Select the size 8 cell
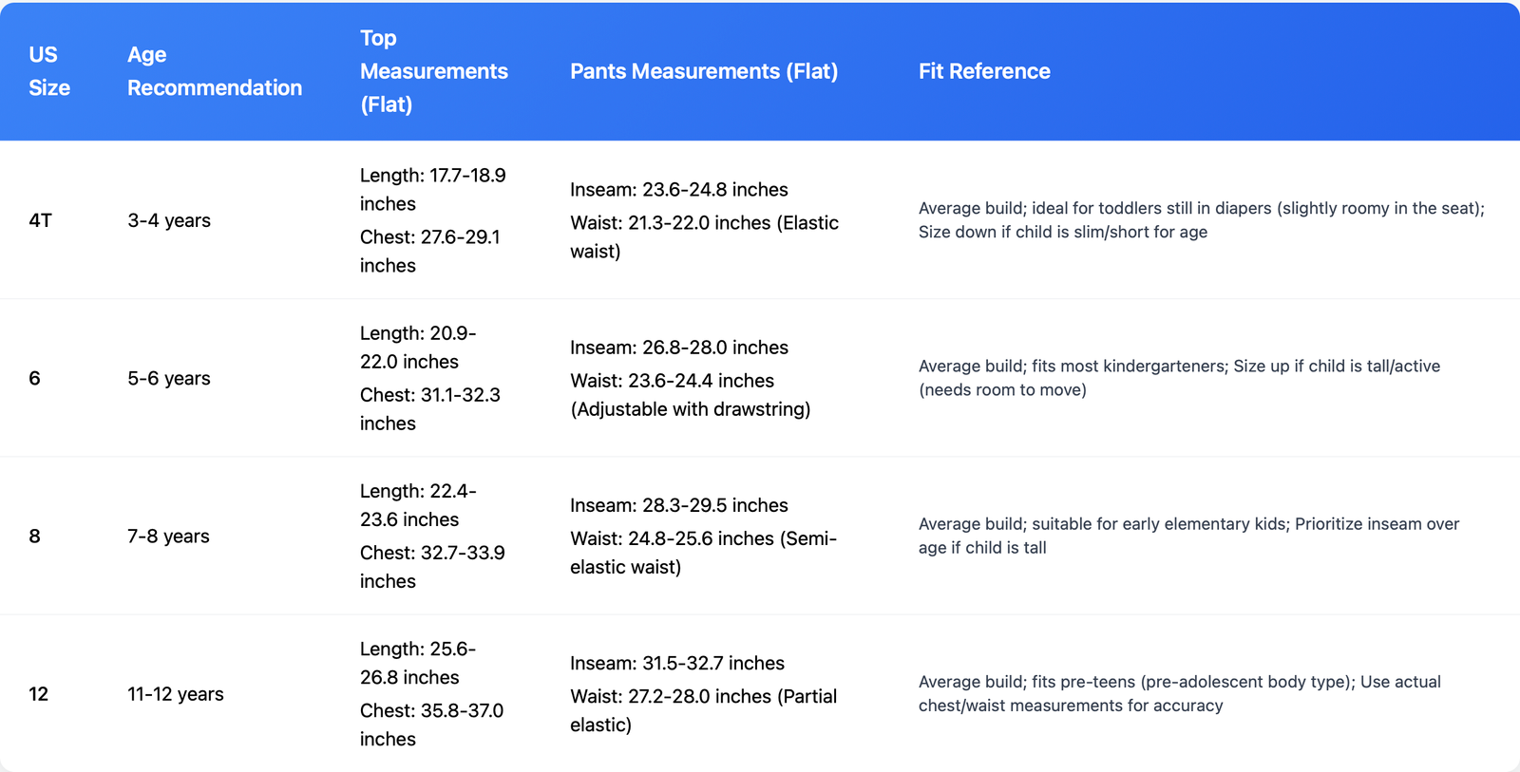Viewport: 1520px width, 772px height. pyautogui.click(x=35, y=536)
